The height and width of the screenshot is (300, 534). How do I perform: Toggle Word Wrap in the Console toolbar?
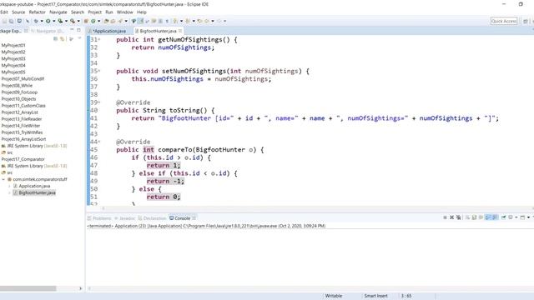click(481, 217)
